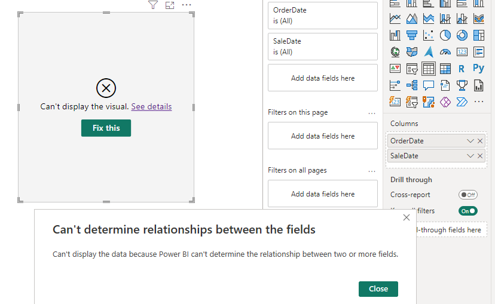The image size is (495, 304).
Task: Select the Donut chart visual
Action: 462,35
